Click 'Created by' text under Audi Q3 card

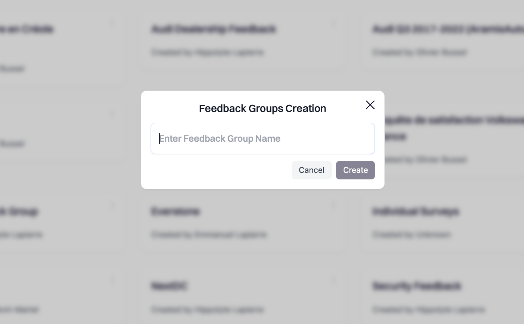(420, 53)
